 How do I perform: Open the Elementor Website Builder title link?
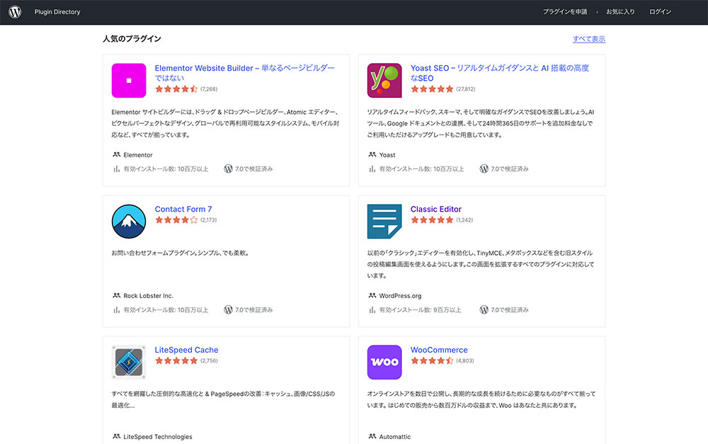point(244,73)
